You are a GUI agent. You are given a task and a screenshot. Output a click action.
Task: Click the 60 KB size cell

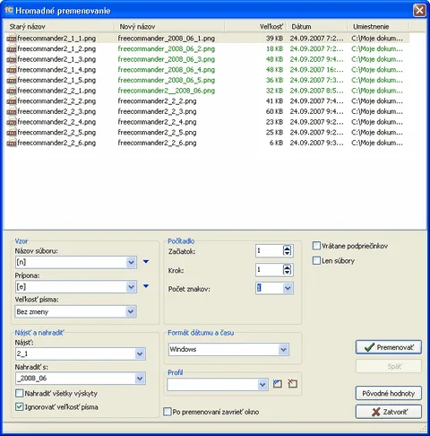pyautogui.click(x=274, y=111)
